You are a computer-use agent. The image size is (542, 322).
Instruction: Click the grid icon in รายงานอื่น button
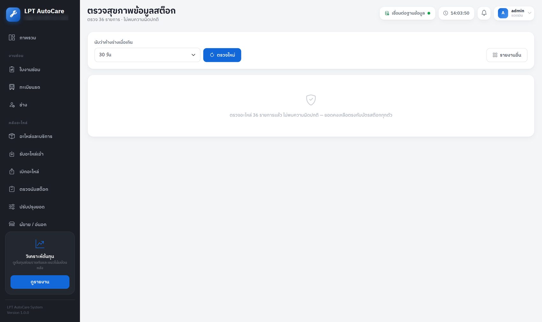[495, 55]
